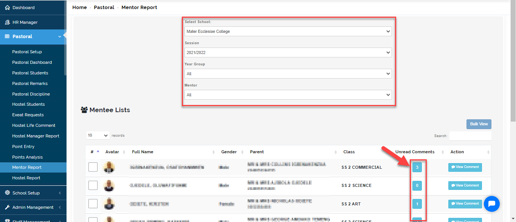Click the table Search input field
516x222 pixels.
pyautogui.click(x=470, y=136)
